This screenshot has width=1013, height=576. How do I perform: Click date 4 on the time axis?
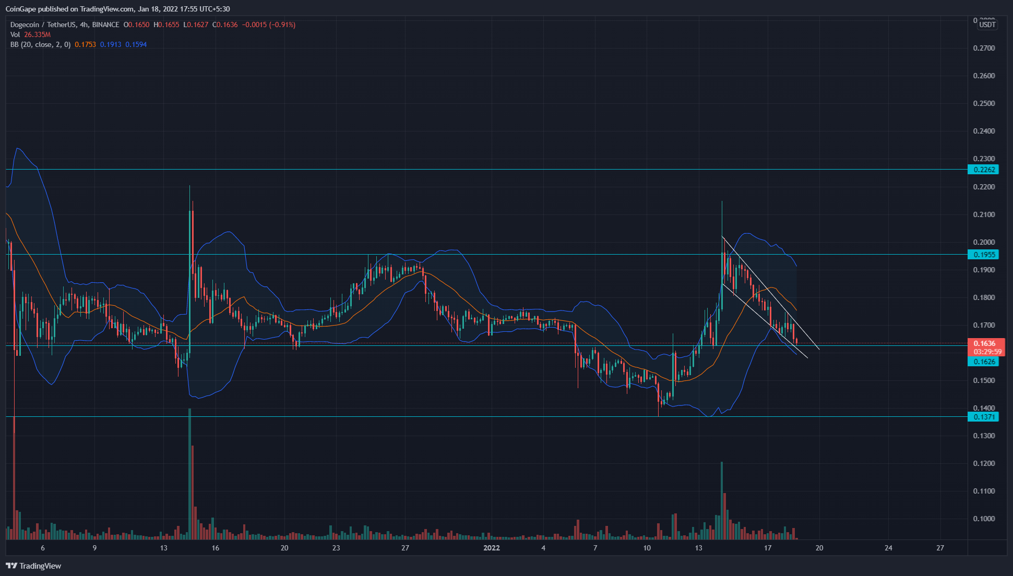543,548
